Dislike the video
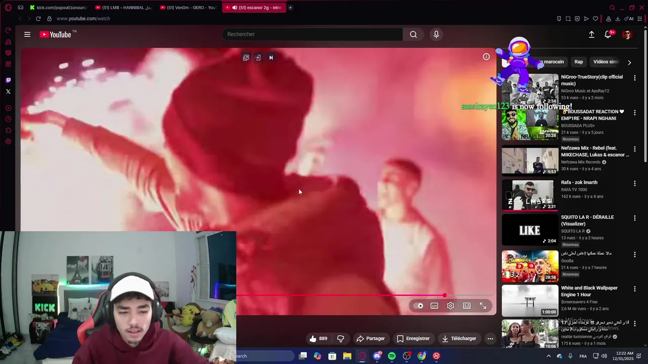 (x=341, y=339)
